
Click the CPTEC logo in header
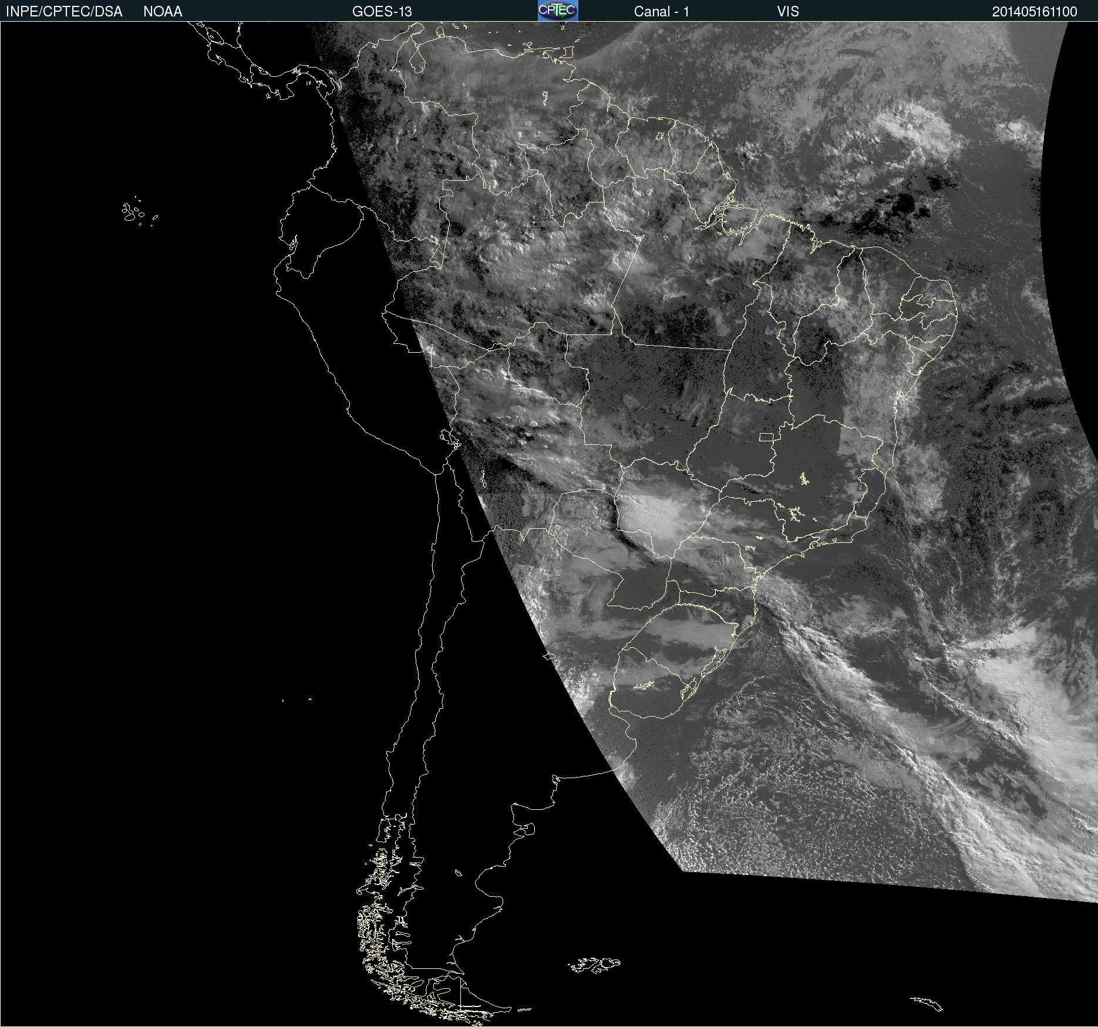click(558, 11)
